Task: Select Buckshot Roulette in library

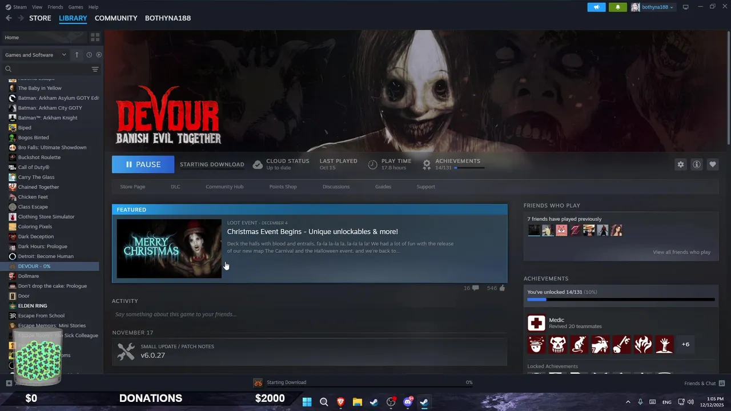Action: tap(39, 157)
